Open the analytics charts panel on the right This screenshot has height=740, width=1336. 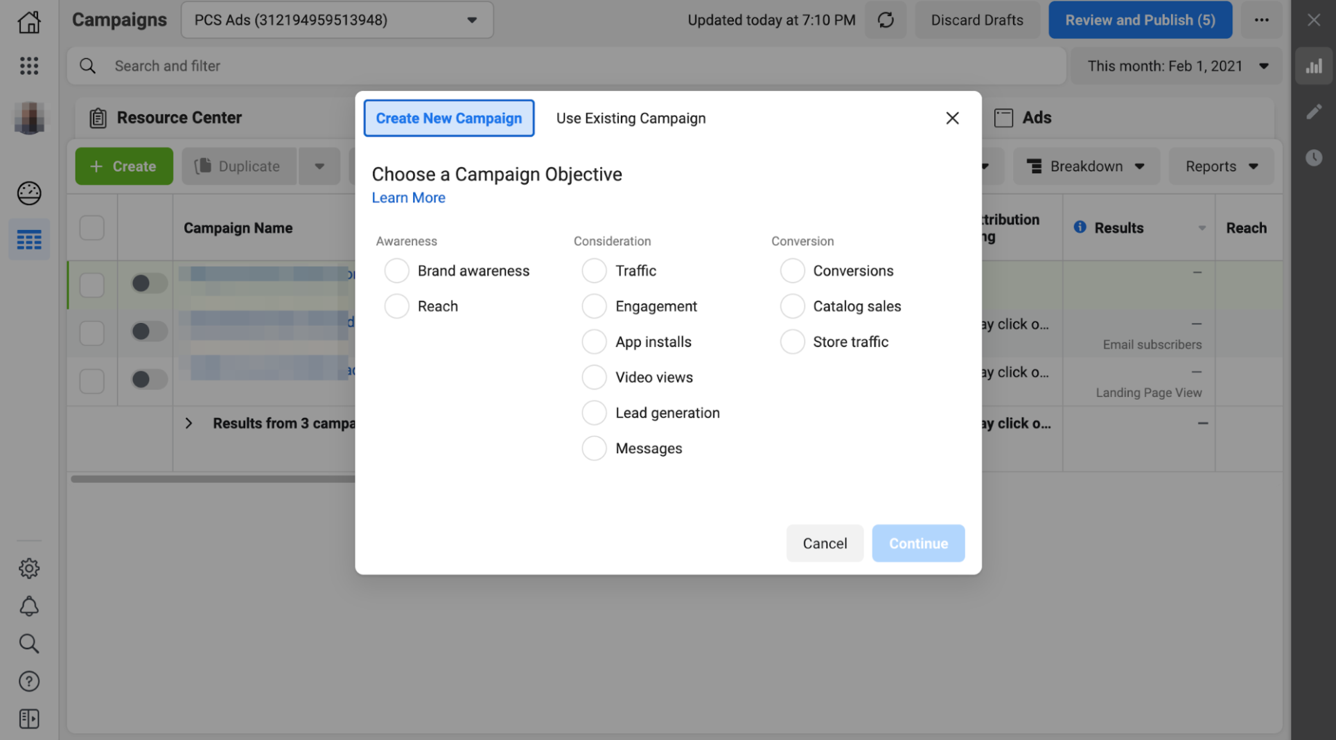1314,66
